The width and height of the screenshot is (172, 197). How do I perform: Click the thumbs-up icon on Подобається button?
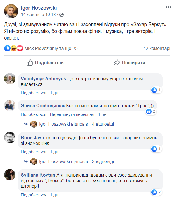pos(30,63)
